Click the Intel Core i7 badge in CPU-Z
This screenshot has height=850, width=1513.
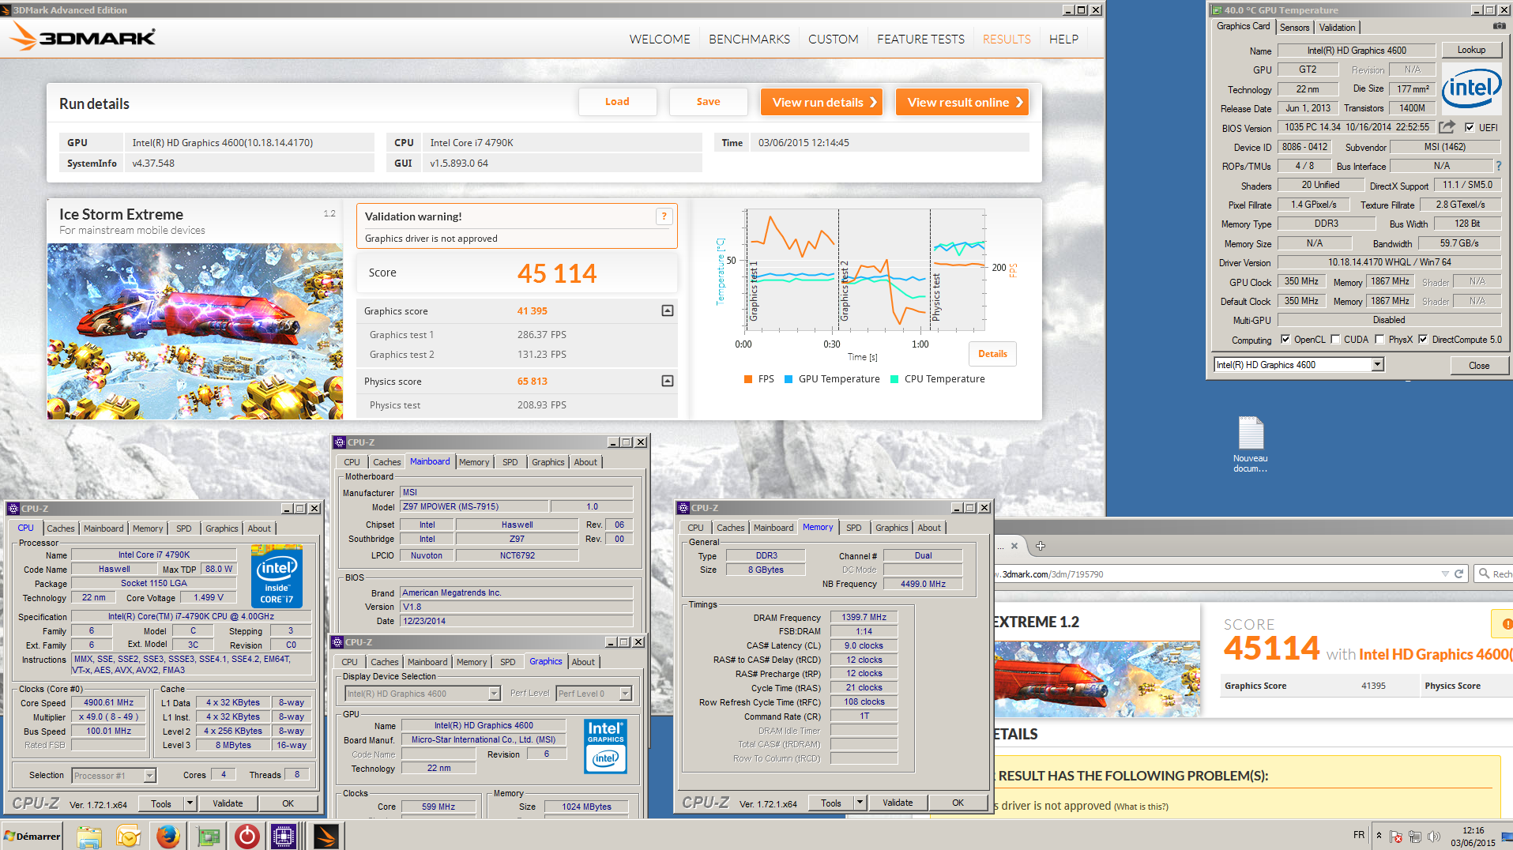pyautogui.click(x=277, y=576)
